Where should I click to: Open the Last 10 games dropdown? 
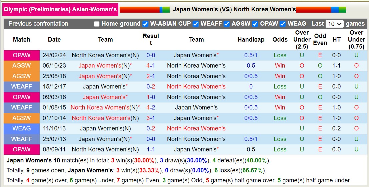335,24
